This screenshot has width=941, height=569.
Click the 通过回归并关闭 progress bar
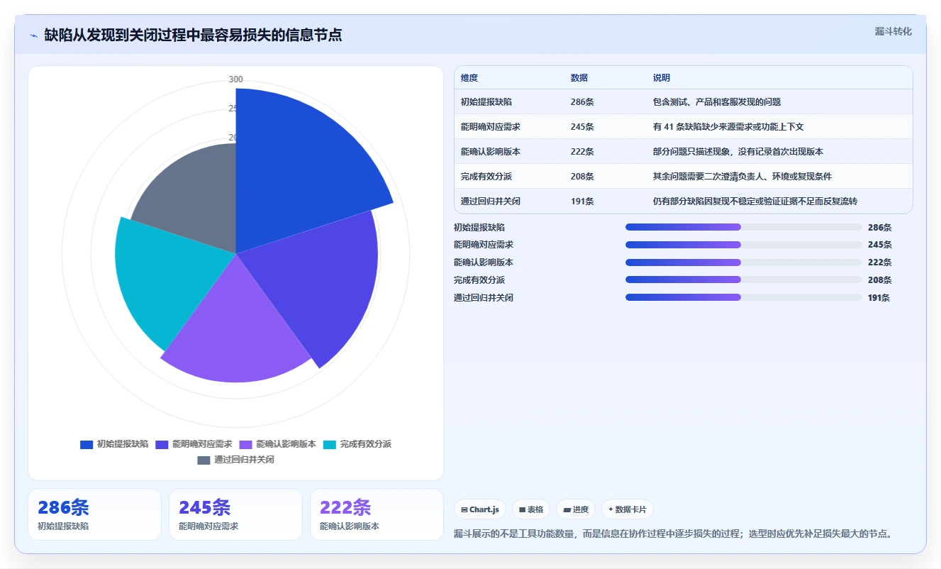point(744,297)
